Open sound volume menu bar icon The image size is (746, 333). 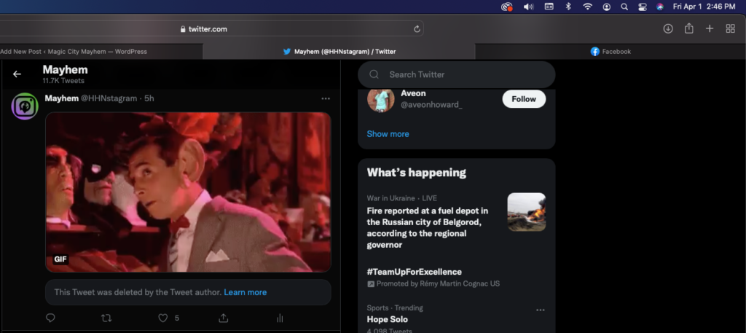[529, 7]
